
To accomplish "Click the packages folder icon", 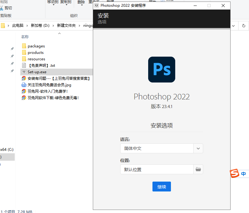I will (x=24, y=46).
